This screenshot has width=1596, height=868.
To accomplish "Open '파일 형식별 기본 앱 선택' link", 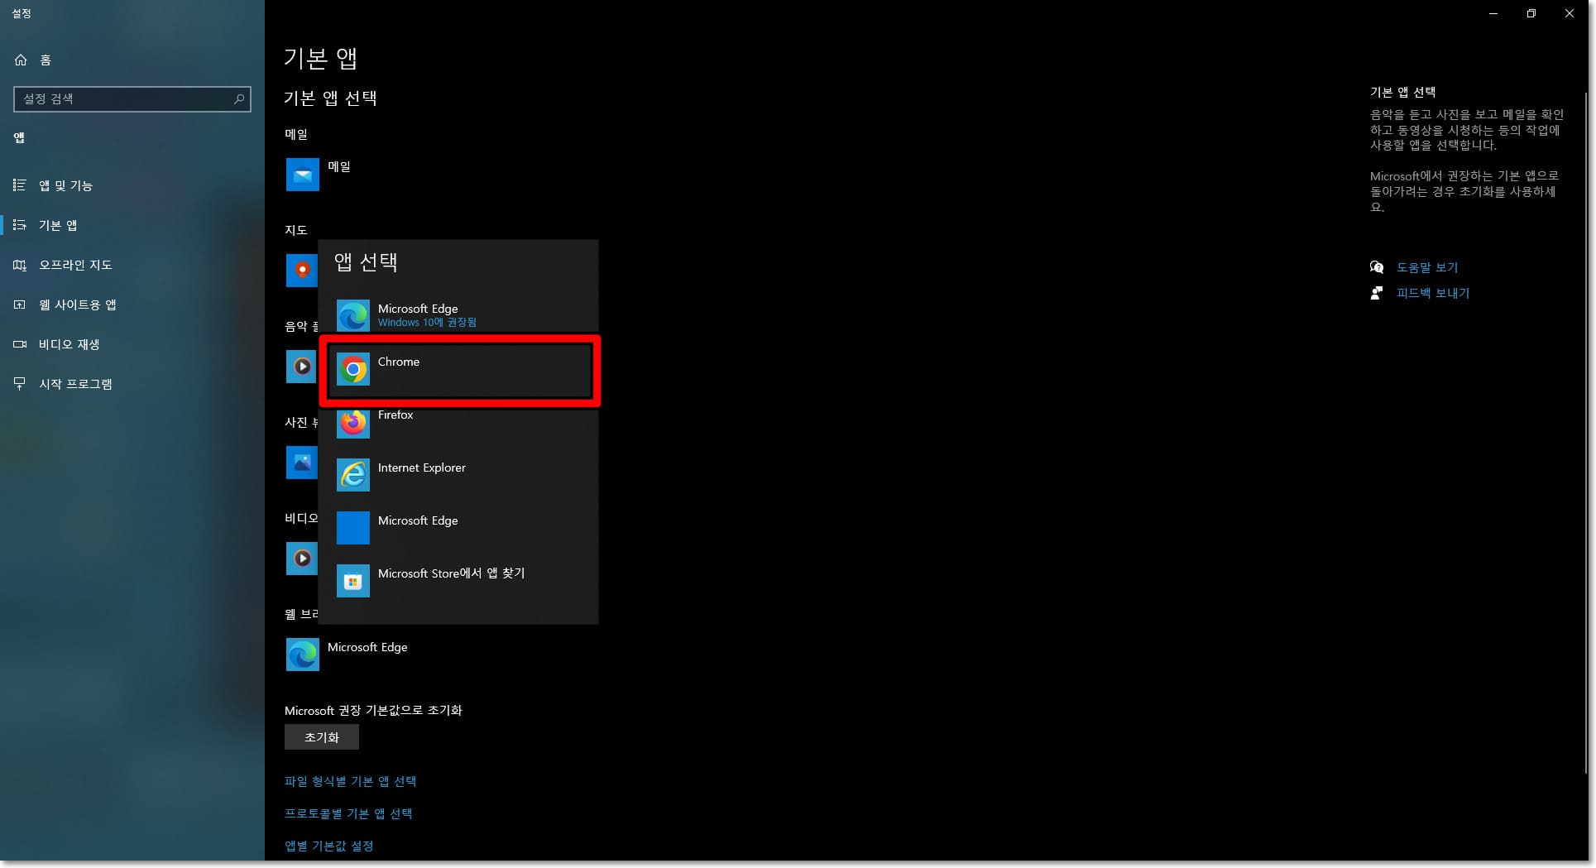I will coord(350,781).
